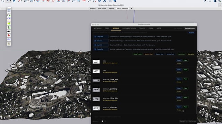Place the station_parking model

[185, 88]
